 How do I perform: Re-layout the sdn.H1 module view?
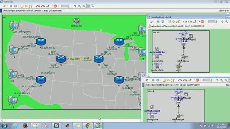[222, 21]
